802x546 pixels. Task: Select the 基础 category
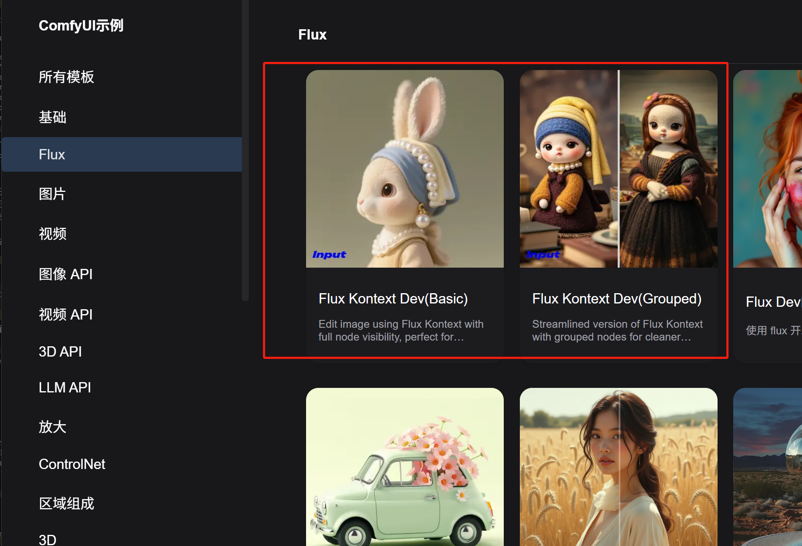pyautogui.click(x=52, y=117)
